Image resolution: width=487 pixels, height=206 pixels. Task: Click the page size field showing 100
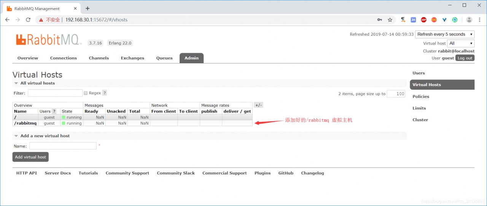396,94
